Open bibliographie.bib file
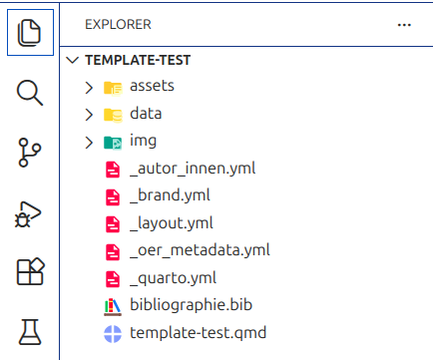Screen dimensions: 433x360 [x=191, y=305]
